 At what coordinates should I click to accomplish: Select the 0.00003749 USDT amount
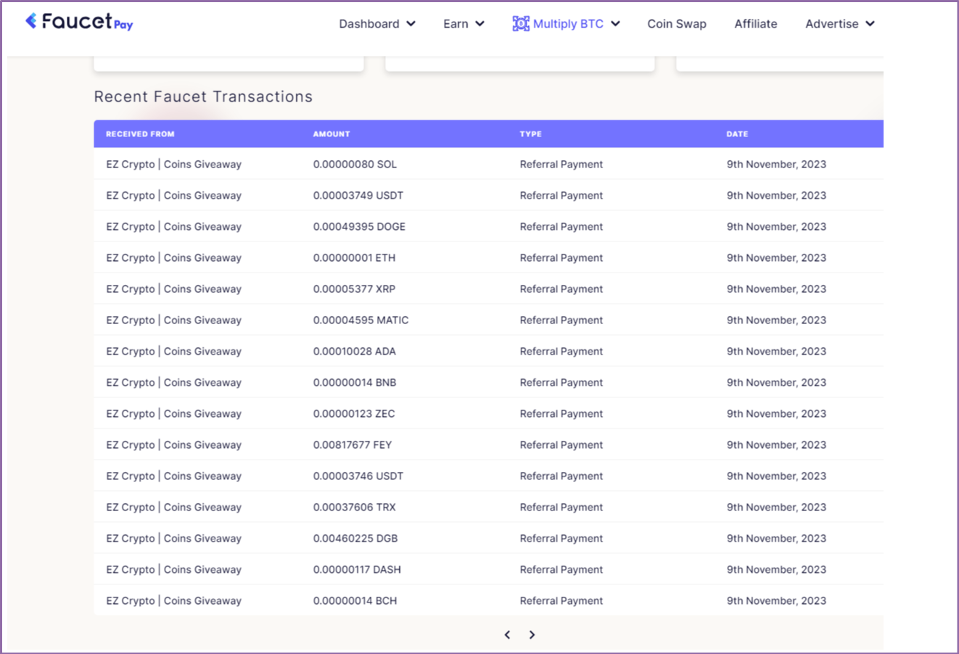[x=358, y=196]
